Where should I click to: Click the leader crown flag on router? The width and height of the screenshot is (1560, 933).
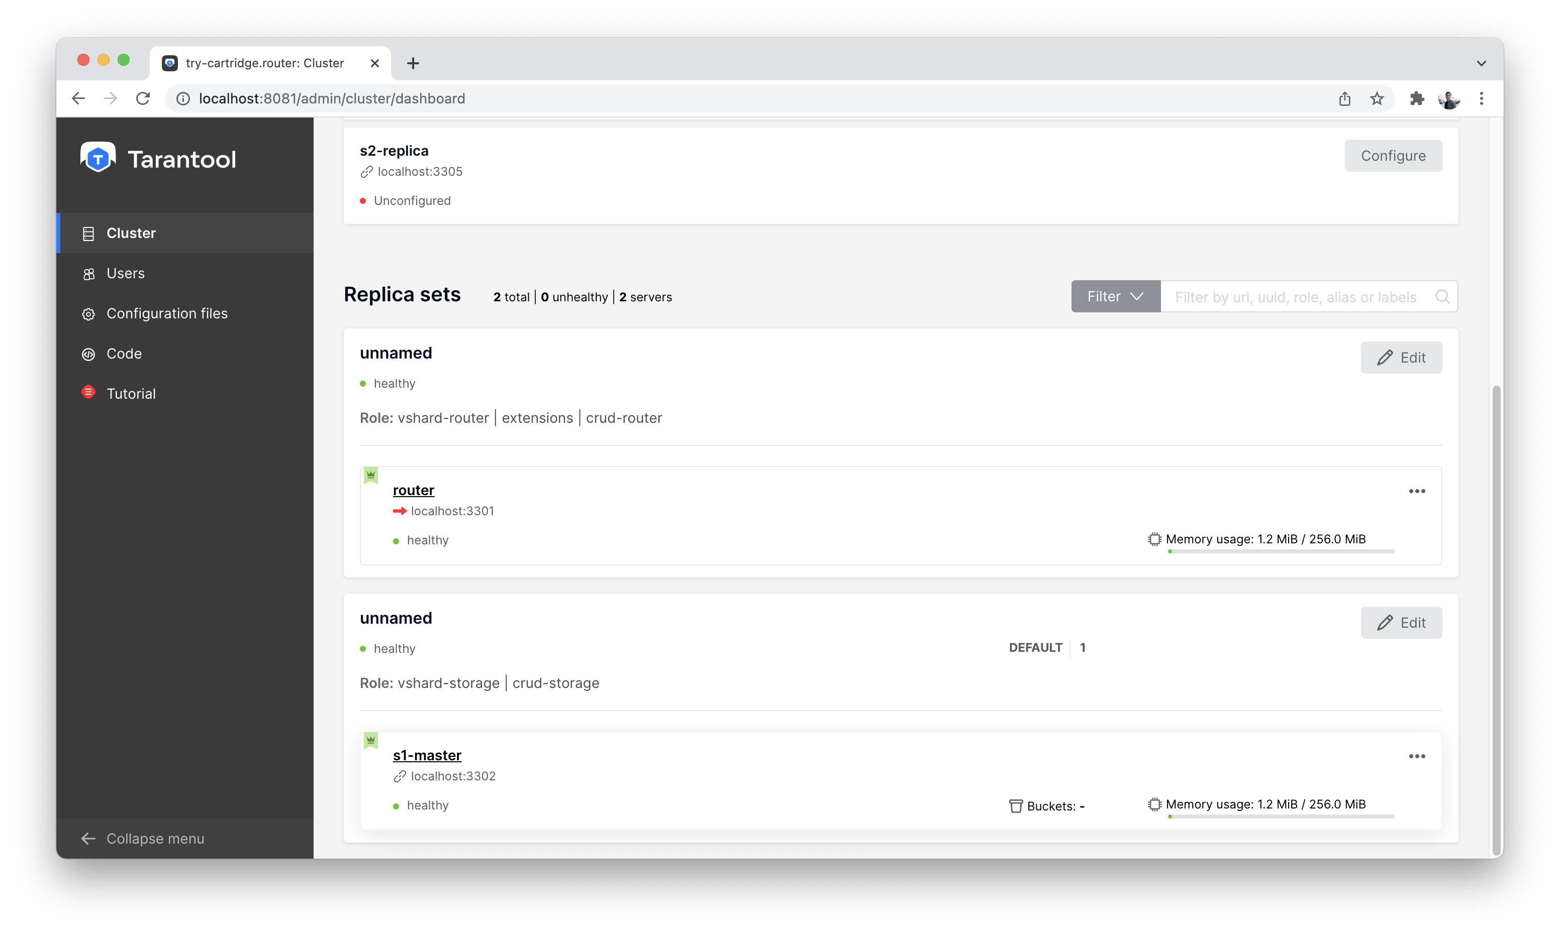tap(370, 476)
